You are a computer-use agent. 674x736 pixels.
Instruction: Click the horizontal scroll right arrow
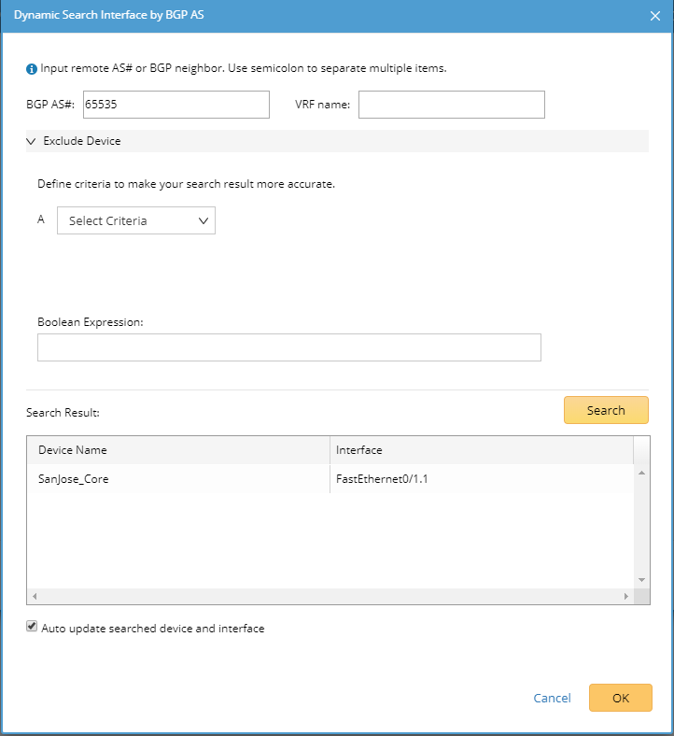(626, 596)
